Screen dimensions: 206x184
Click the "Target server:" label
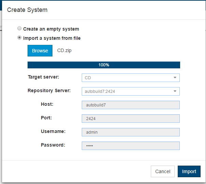point(44,77)
